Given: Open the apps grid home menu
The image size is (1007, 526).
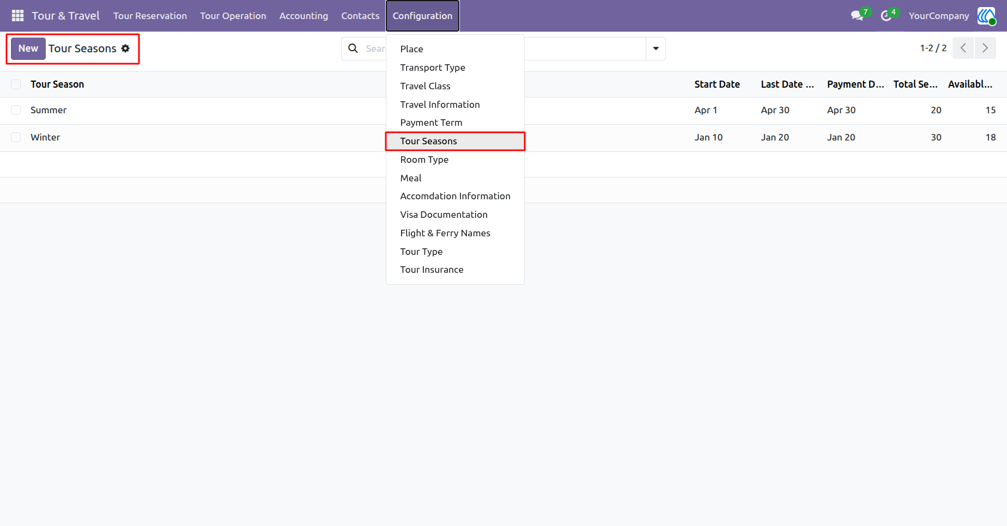Looking at the screenshot, I should pos(17,16).
